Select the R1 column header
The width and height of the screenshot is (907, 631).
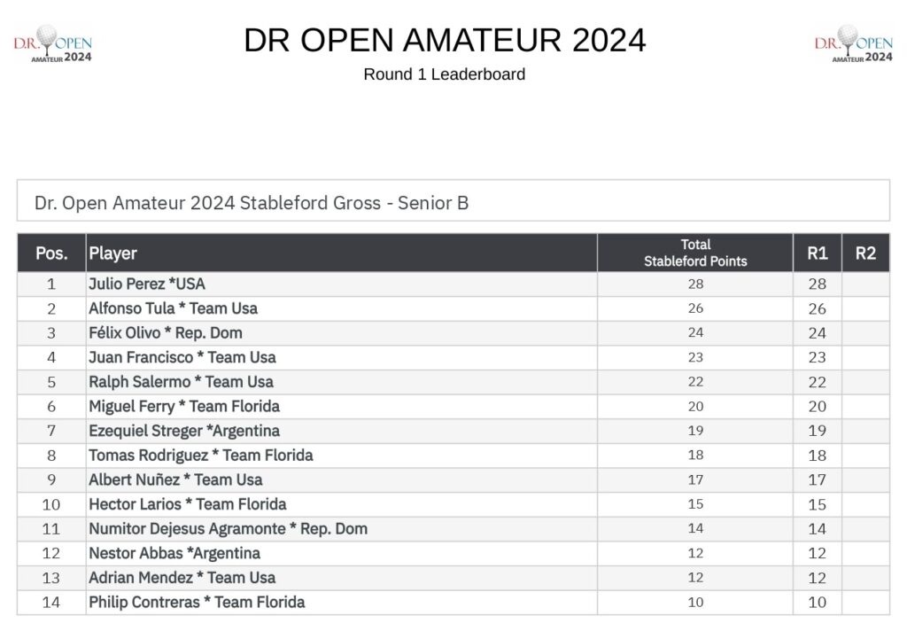tap(817, 253)
